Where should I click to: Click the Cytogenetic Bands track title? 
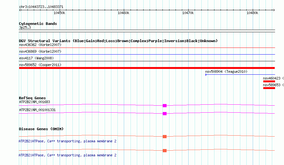click(x=38, y=24)
